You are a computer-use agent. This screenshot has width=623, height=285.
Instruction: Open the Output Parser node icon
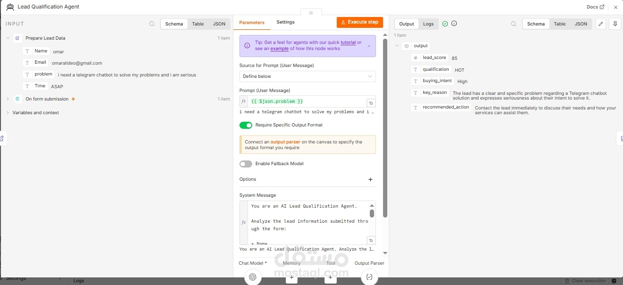(369, 277)
